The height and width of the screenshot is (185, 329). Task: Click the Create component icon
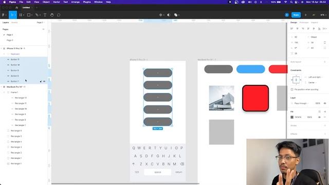click(161, 15)
